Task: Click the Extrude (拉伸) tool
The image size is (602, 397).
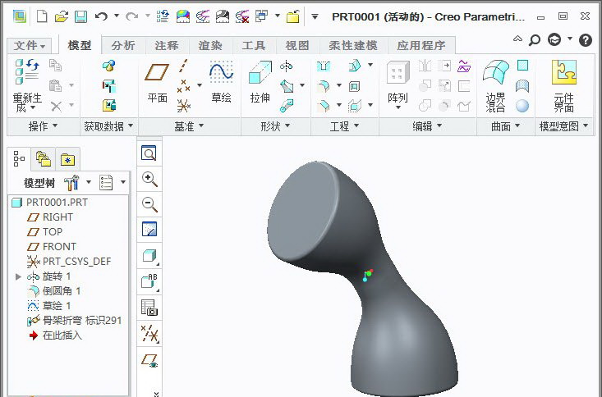Action: [260, 82]
